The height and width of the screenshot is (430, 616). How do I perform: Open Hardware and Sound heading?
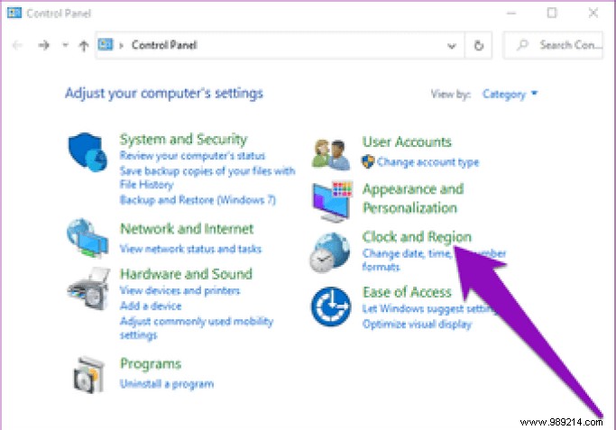coord(186,274)
